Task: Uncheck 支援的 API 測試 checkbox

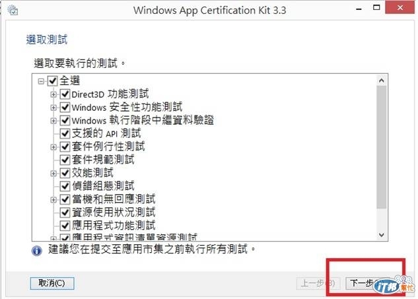Action: 65,133
